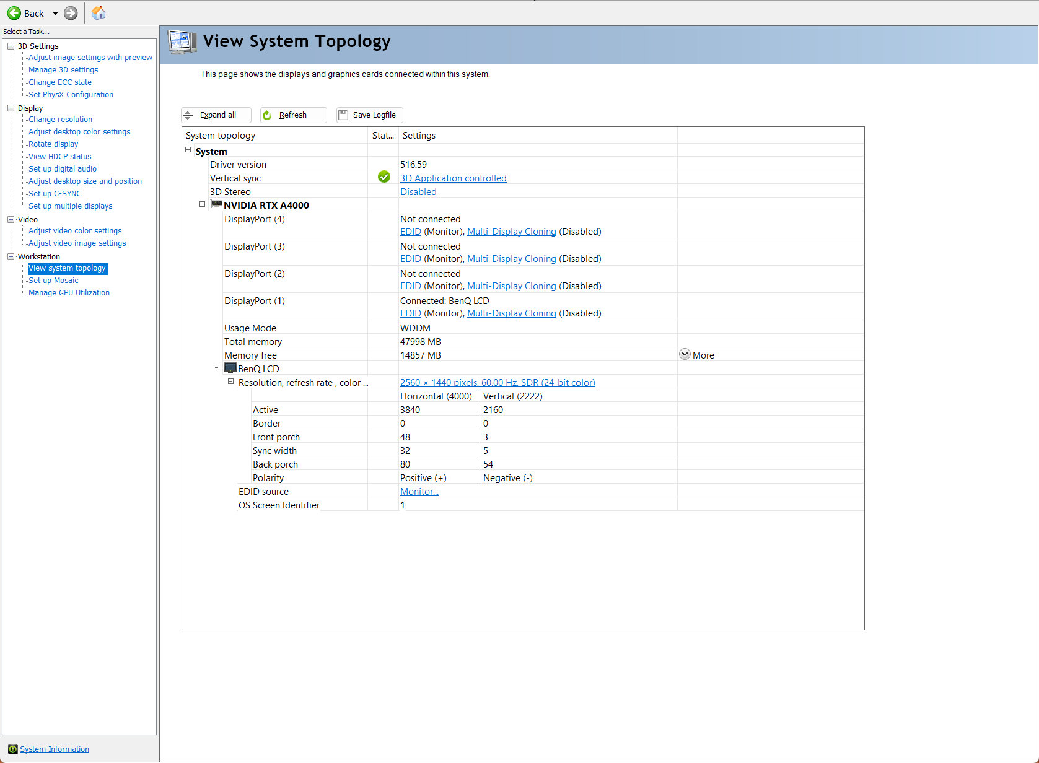Click the Save Logfile button

(x=370, y=115)
